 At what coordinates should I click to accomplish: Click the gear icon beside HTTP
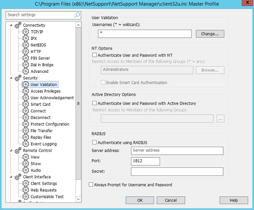tap(26, 52)
